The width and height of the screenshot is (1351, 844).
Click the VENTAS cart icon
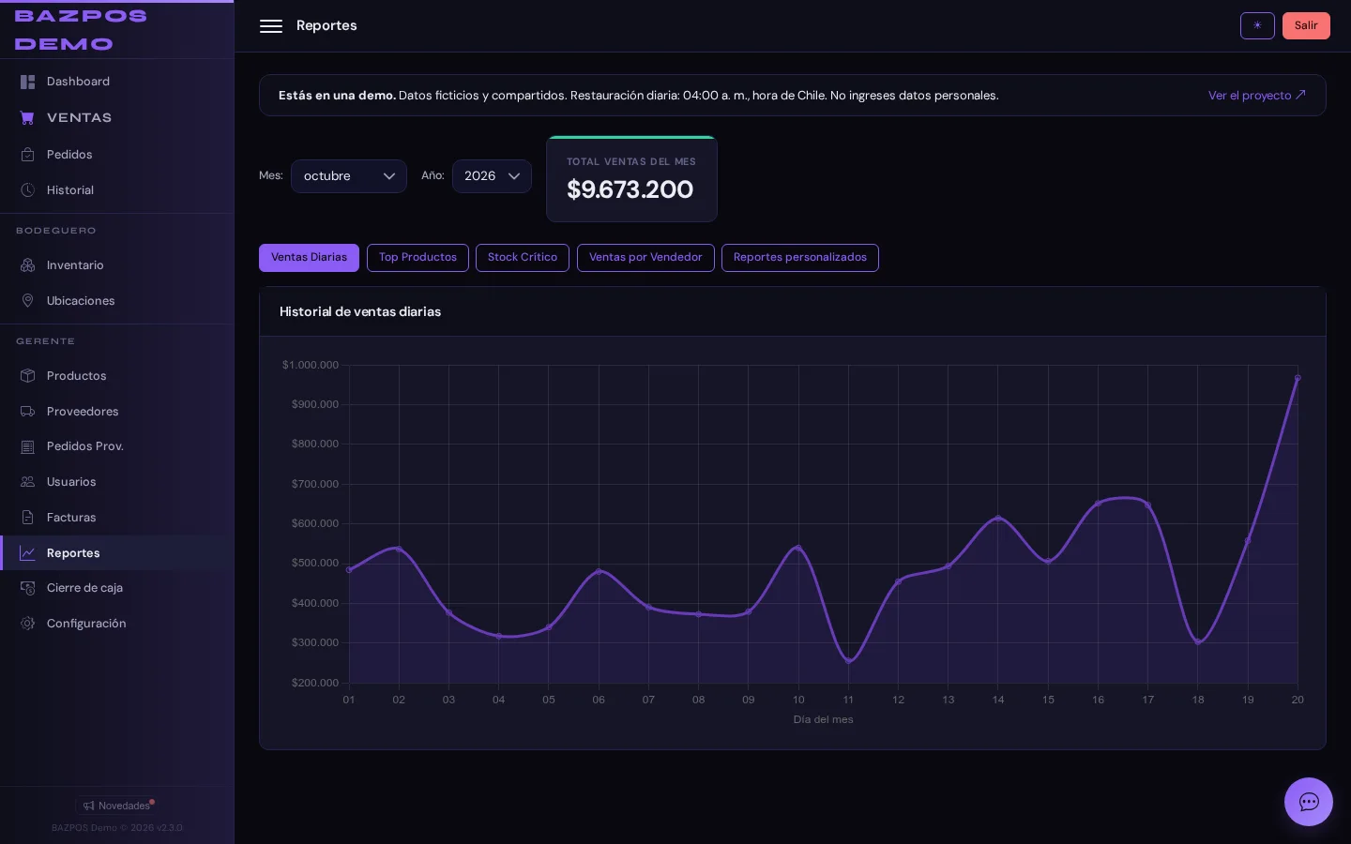(27, 117)
